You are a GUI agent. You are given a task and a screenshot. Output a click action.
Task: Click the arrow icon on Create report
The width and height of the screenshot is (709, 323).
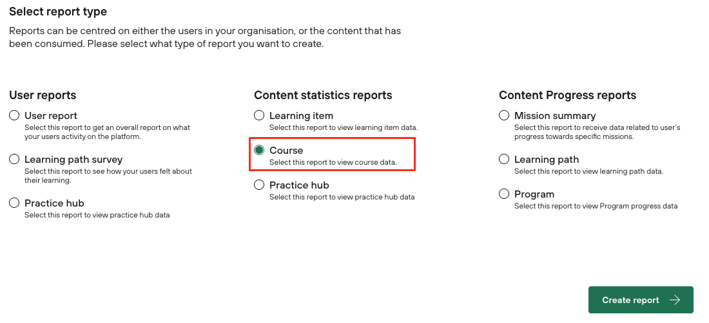675,300
